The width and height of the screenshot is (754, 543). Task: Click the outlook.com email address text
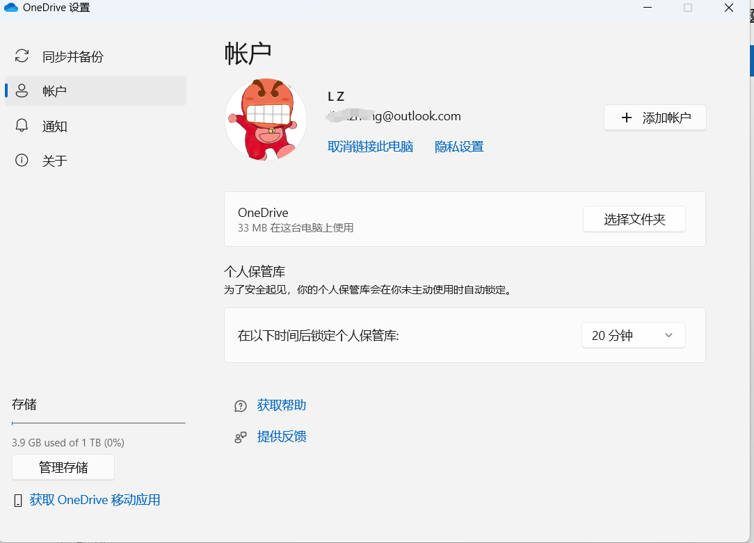[394, 116]
